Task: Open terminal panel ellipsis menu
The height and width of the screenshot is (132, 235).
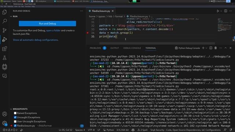Action: pyautogui.click(x=220, y=48)
